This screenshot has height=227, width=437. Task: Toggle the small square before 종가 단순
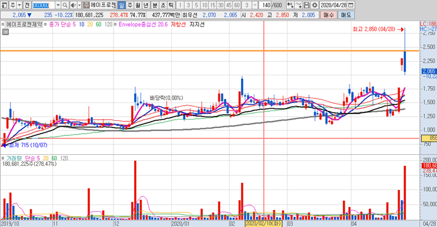(45, 24)
